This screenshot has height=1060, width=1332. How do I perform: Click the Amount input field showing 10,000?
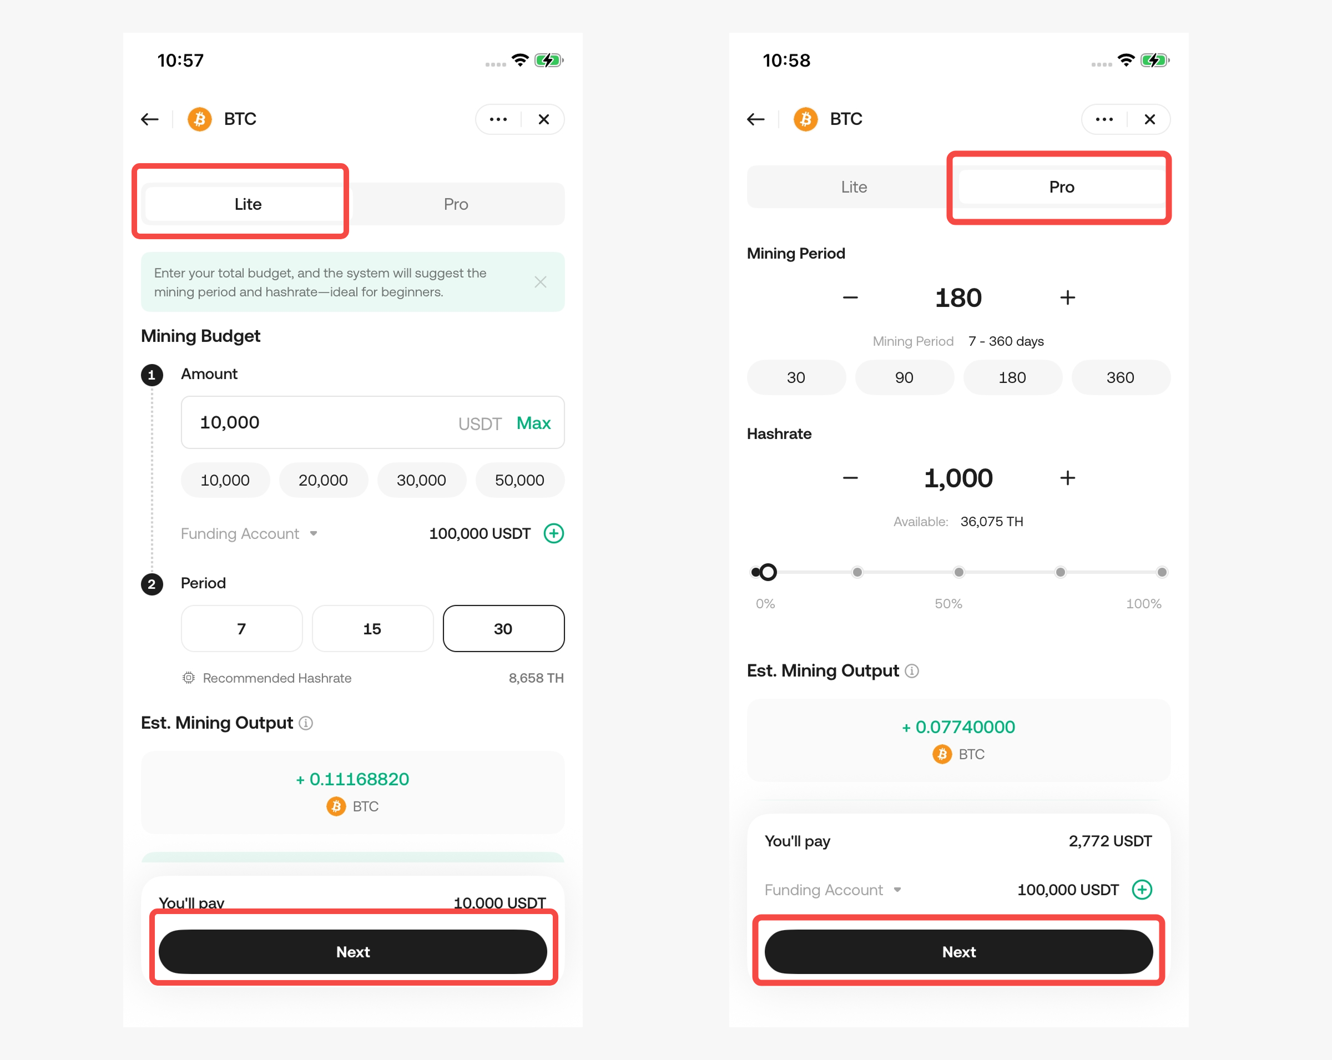pos(372,422)
